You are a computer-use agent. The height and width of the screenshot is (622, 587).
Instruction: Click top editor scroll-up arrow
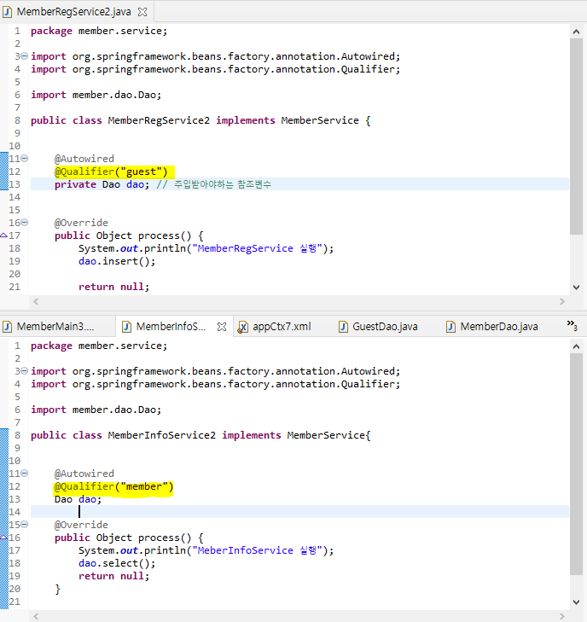[x=576, y=32]
